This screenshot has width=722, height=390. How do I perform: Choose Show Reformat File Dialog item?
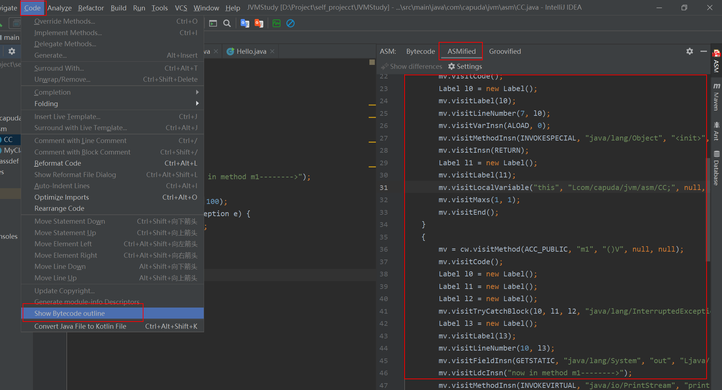pos(113,175)
